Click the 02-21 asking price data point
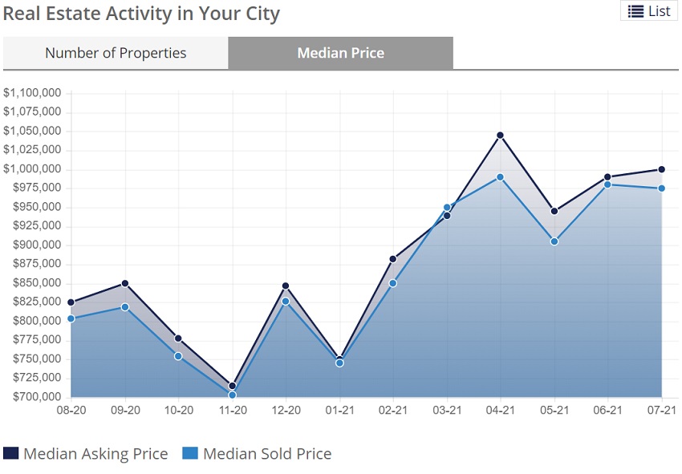682x474 pixels. (x=393, y=259)
